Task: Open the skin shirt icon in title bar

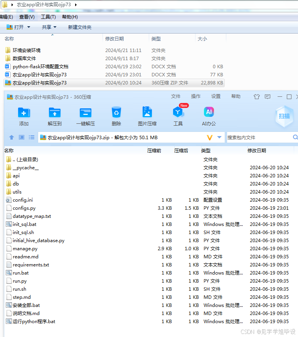Action: pyautogui.click(x=256, y=97)
